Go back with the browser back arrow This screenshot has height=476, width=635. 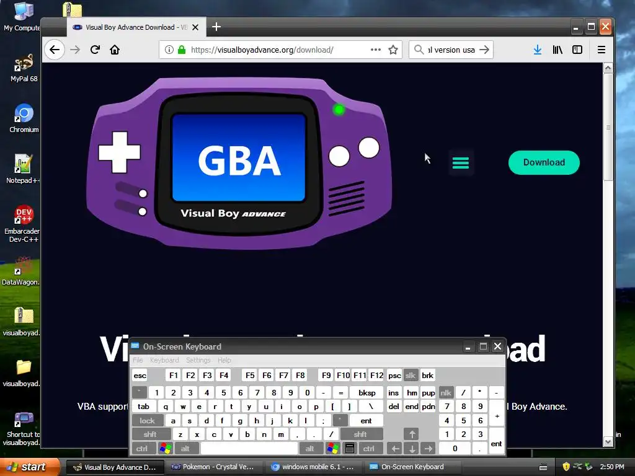coord(55,50)
